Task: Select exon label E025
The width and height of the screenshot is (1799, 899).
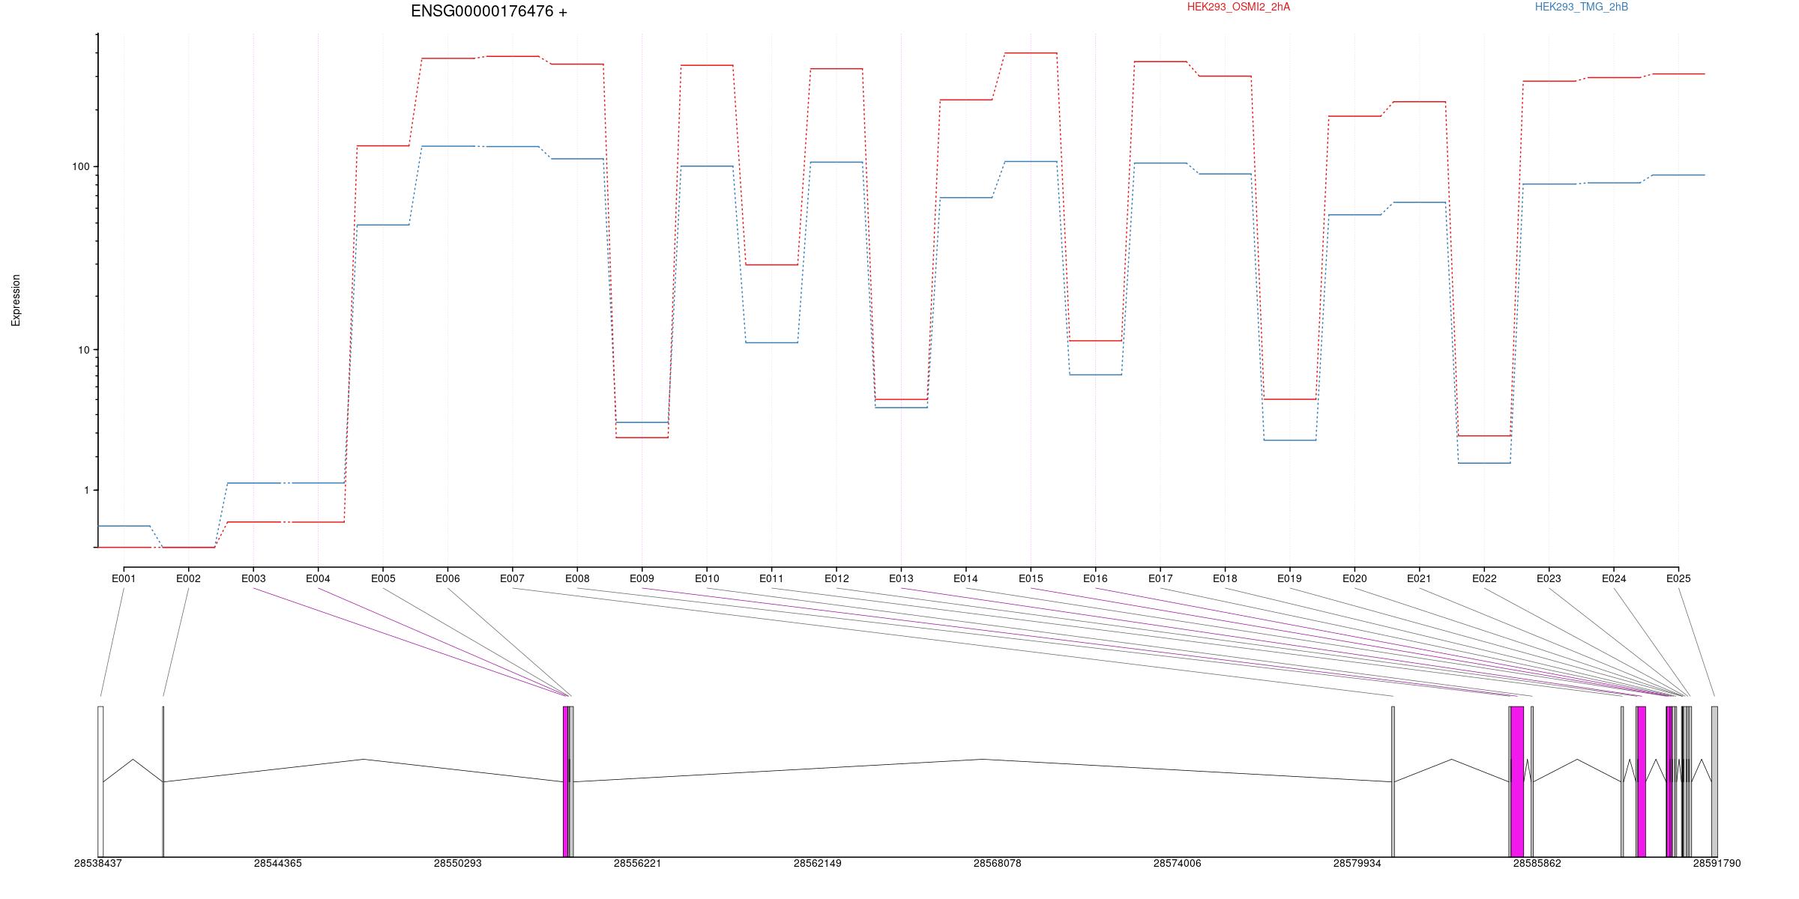Action: (x=1678, y=578)
